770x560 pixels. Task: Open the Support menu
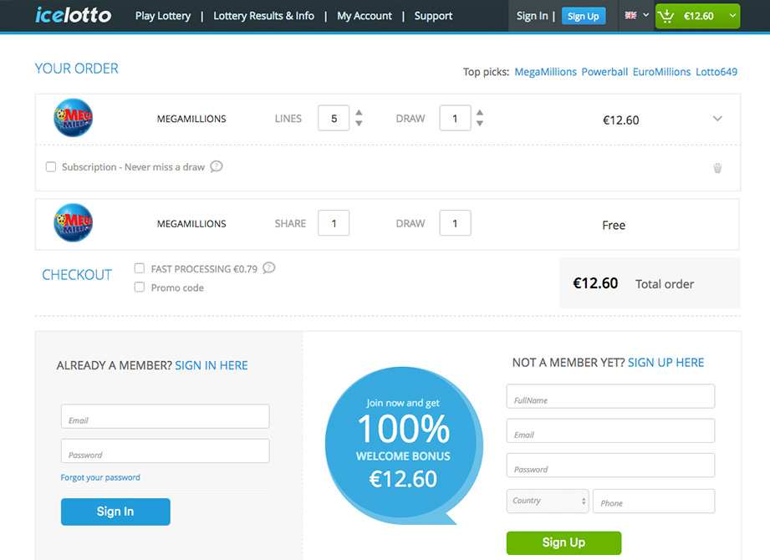[433, 16]
